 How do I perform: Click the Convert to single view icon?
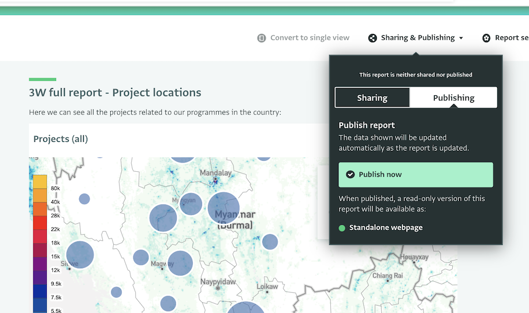pyautogui.click(x=262, y=38)
